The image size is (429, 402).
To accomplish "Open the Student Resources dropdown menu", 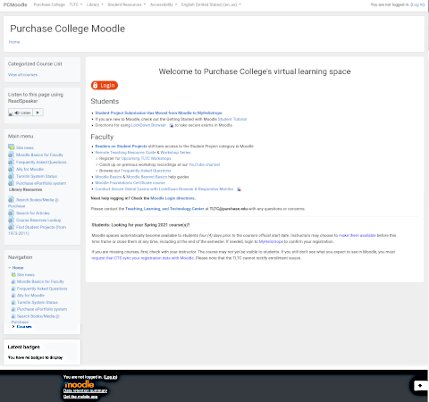I will [x=127, y=4].
